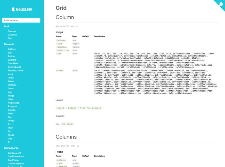Click the Column import code snippet
Image resolution: width=225 pixels, height=167 pixels.
point(79,108)
